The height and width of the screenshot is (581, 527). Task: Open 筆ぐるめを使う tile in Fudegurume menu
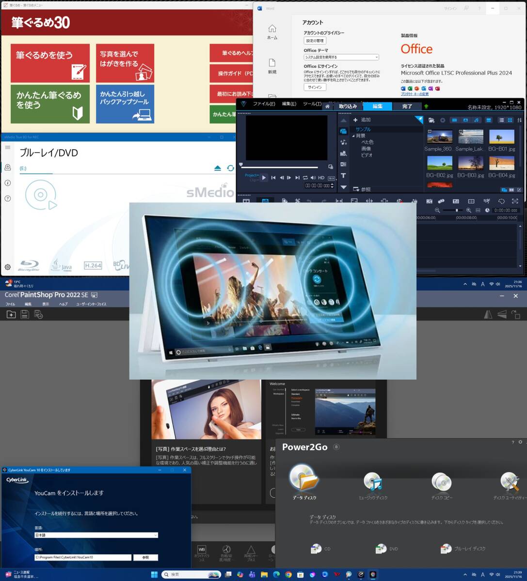coord(50,63)
